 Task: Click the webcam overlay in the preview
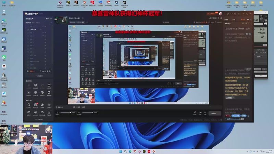82,96
